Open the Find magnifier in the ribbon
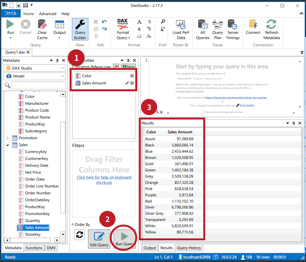 pyautogui.click(x=163, y=21)
